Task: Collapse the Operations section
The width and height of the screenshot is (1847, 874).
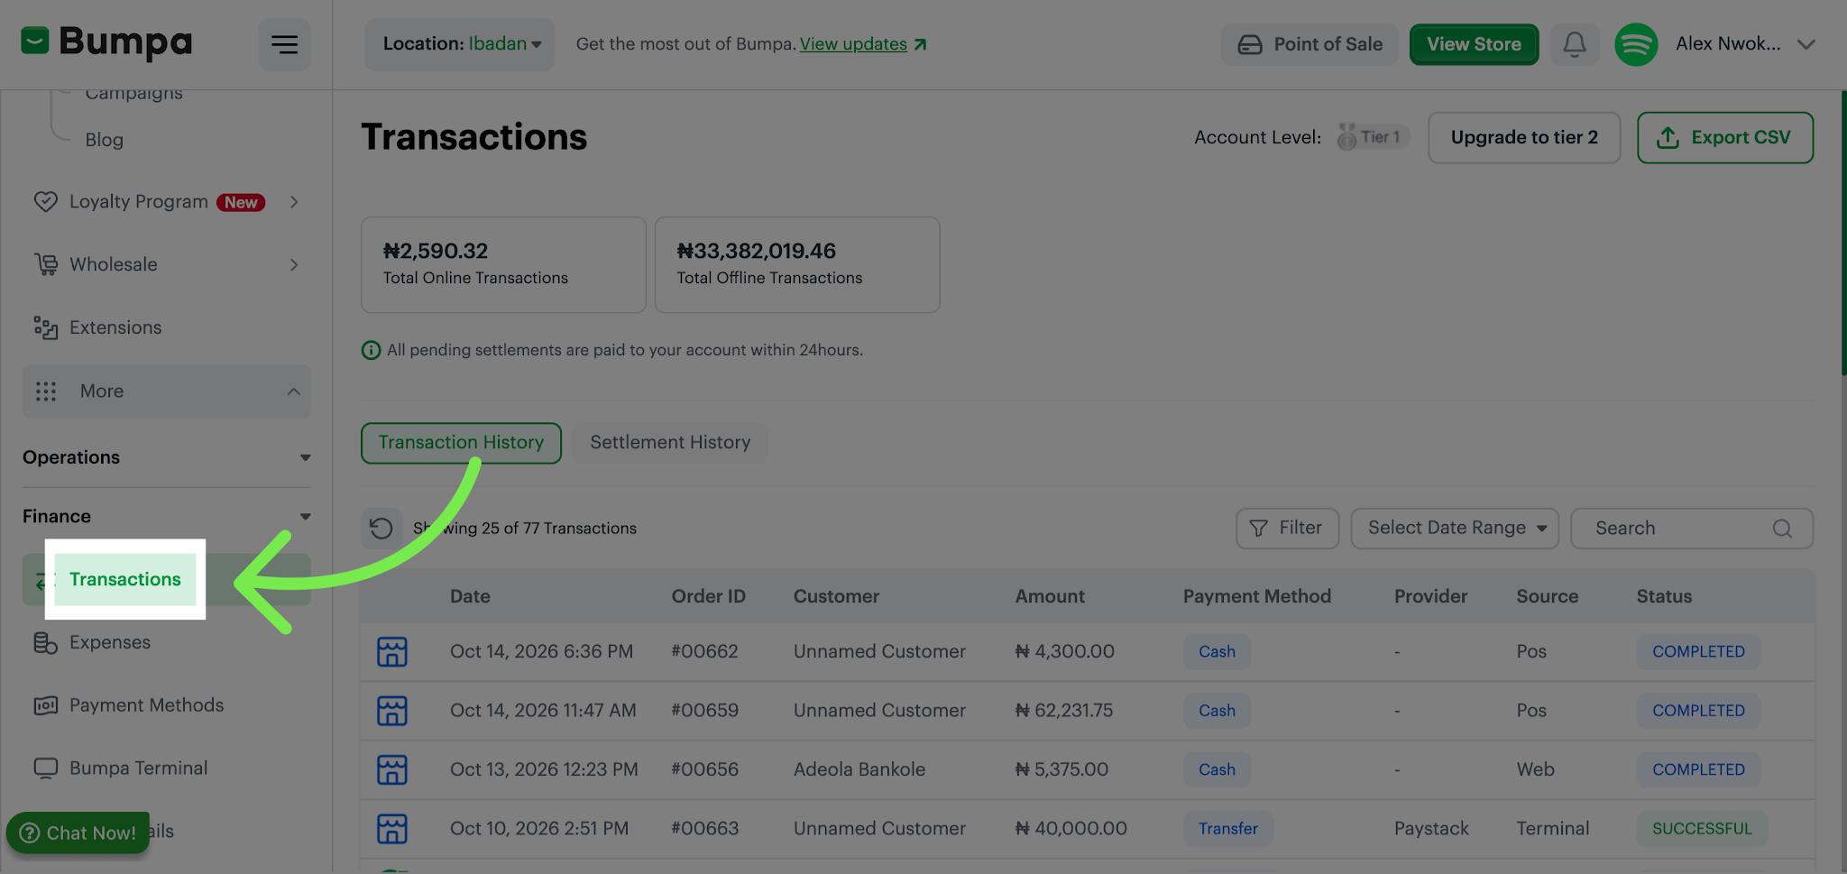Action: tap(166, 457)
